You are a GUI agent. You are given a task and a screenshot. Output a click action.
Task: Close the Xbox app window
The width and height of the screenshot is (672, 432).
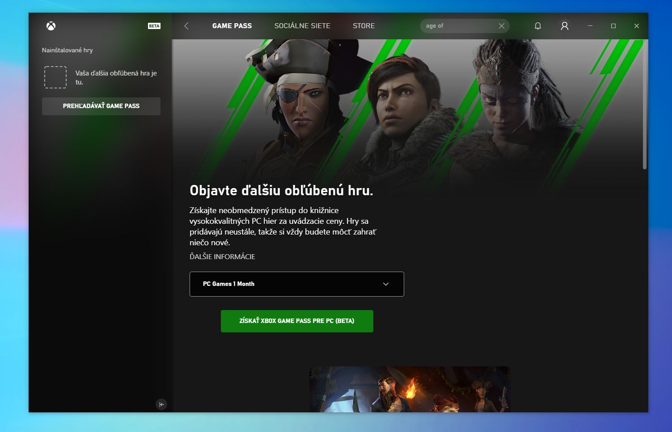(637, 26)
